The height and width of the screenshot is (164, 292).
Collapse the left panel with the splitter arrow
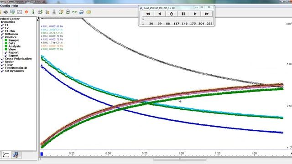click(38, 18)
